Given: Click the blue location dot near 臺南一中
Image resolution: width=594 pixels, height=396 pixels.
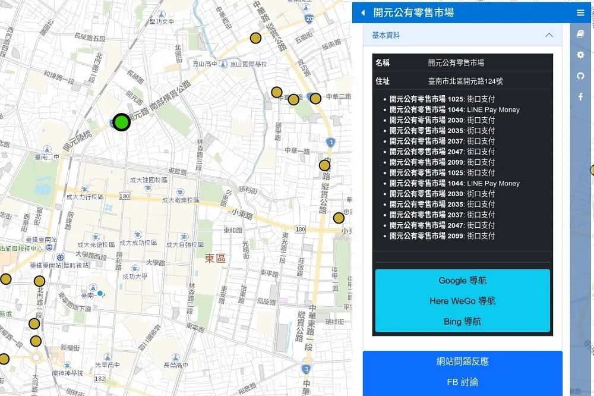Looking at the screenshot, I should point(100,293).
